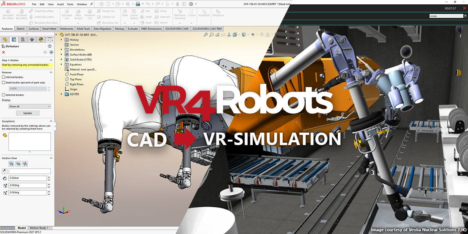Enable the Selected bodies checkbox
468x234 pixels.
tap(4, 95)
